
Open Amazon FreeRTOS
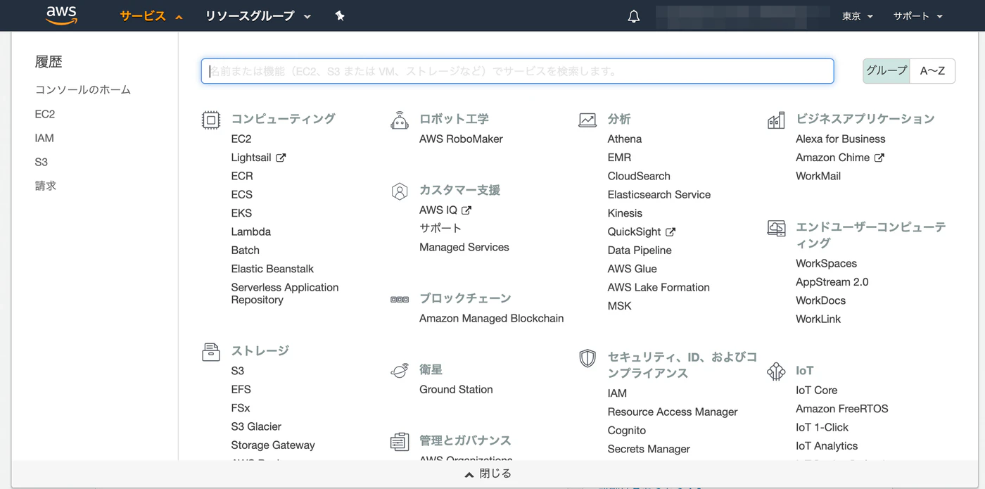click(x=842, y=409)
